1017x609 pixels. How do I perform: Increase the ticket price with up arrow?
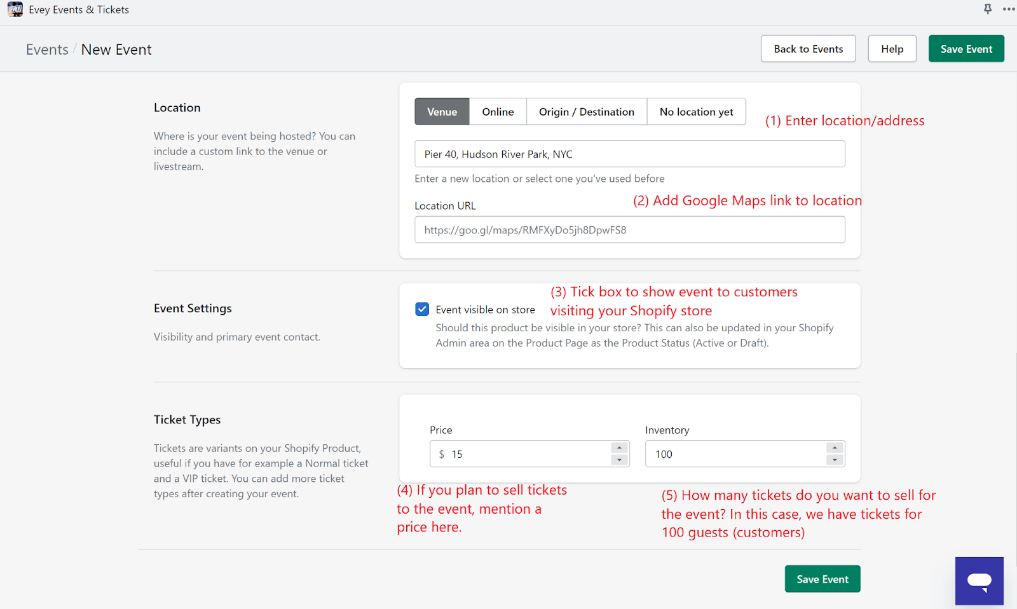[619, 448]
